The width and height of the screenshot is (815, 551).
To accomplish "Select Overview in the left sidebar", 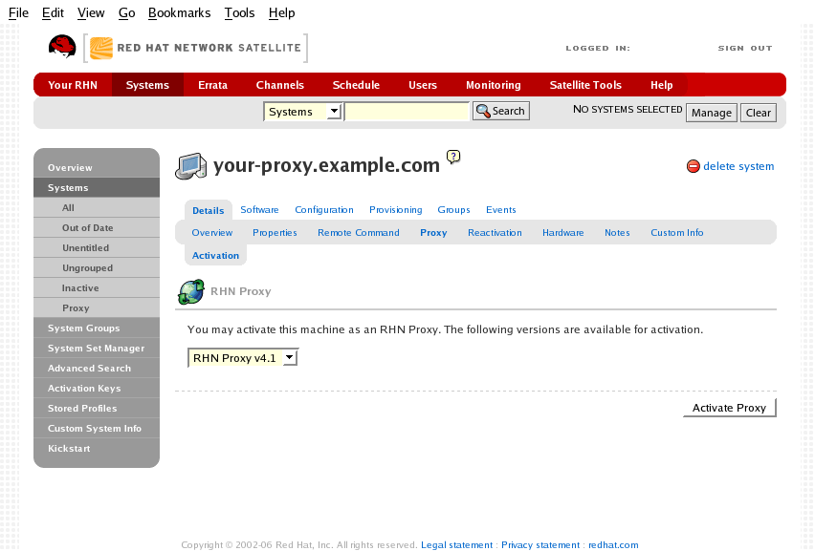I will 97,167.
